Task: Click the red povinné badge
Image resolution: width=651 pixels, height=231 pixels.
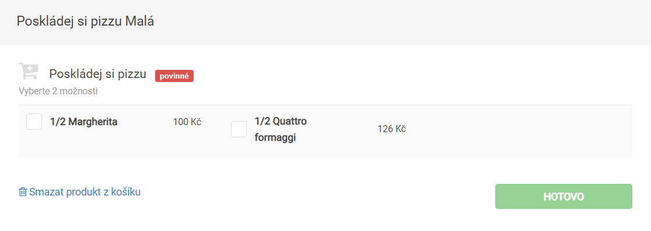Action: (174, 76)
